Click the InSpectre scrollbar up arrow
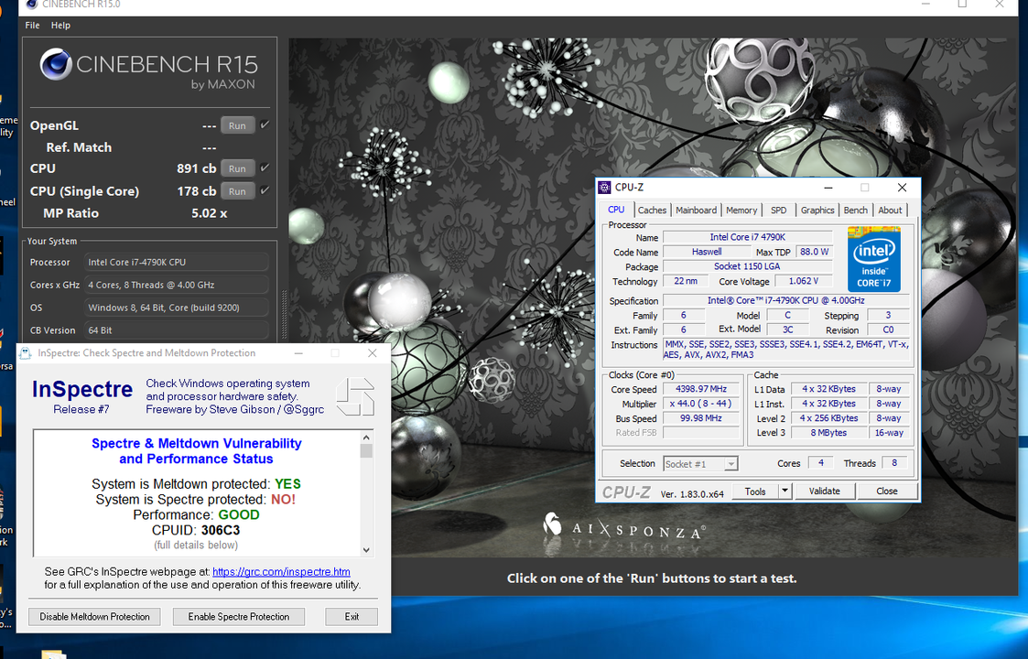Viewport: 1028px width, 659px height. click(x=366, y=438)
